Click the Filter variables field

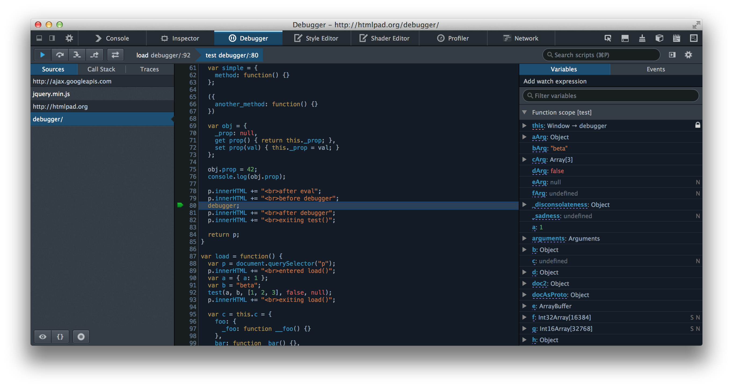tap(610, 96)
